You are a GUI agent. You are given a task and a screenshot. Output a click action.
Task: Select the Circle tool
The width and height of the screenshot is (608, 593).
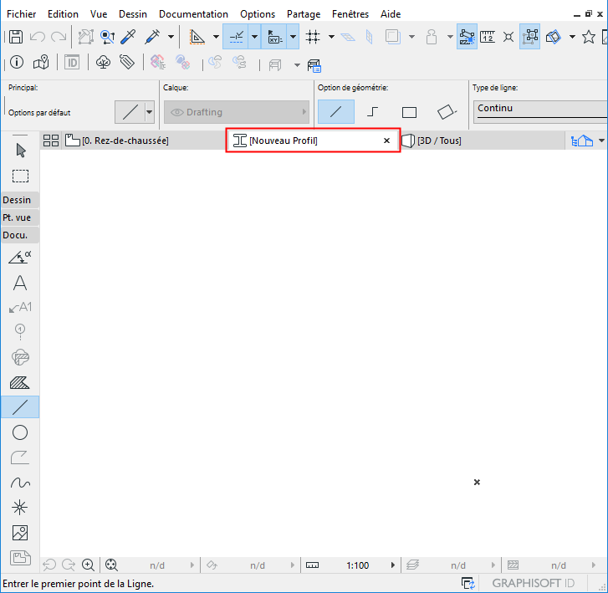point(20,432)
